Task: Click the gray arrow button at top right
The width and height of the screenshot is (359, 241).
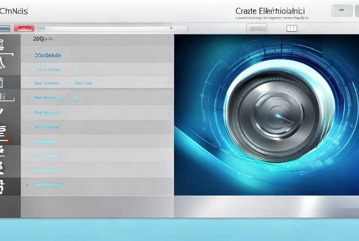Action: pyautogui.click(x=341, y=10)
